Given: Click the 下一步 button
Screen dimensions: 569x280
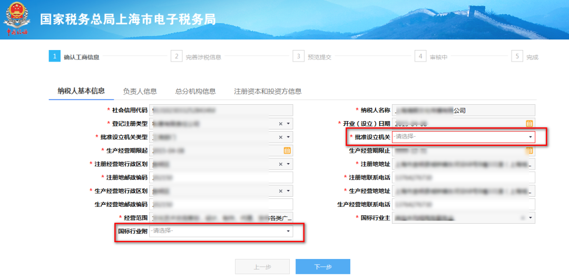Looking at the screenshot, I should click(x=322, y=267).
